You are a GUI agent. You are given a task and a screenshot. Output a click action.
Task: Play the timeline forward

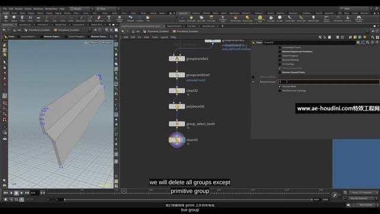pos(21,193)
